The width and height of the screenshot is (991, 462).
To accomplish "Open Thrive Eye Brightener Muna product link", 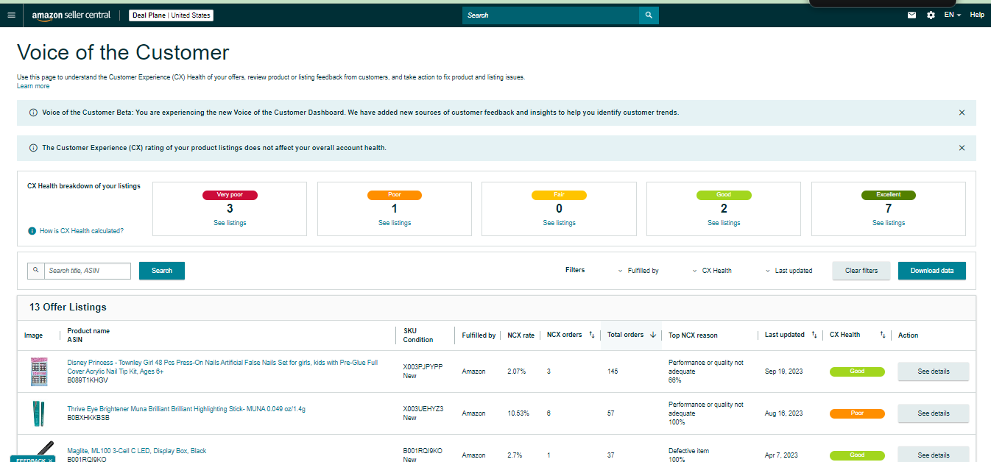I will click(186, 409).
